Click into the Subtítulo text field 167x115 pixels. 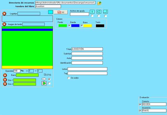tap(87, 54)
